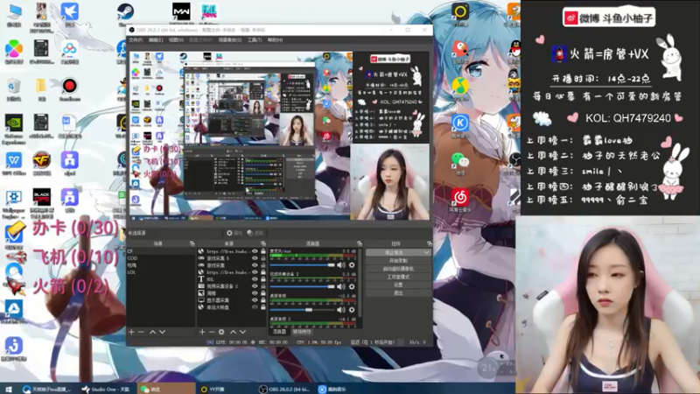
Task: Open source Filters button in OBS toolbar
Action: point(255,233)
